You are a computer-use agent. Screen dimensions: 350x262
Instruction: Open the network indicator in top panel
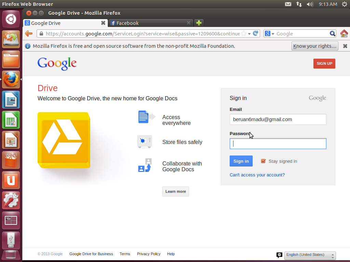(299, 4)
